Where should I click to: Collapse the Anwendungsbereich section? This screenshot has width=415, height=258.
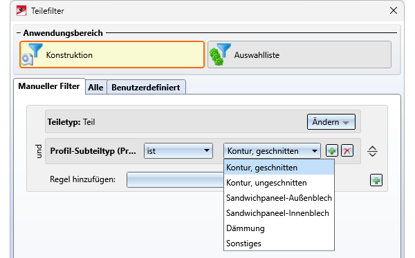click(19, 33)
